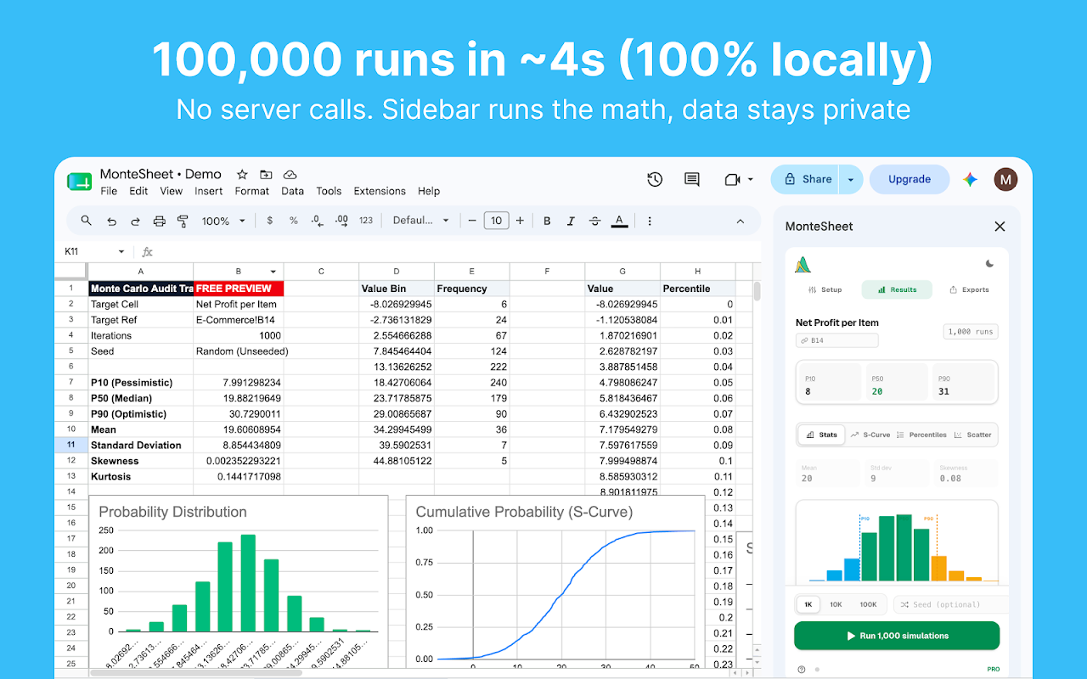Switch sidebar chart to Stats view
The image size is (1087, 679).
pyautogui.click(x=821, y=435)
